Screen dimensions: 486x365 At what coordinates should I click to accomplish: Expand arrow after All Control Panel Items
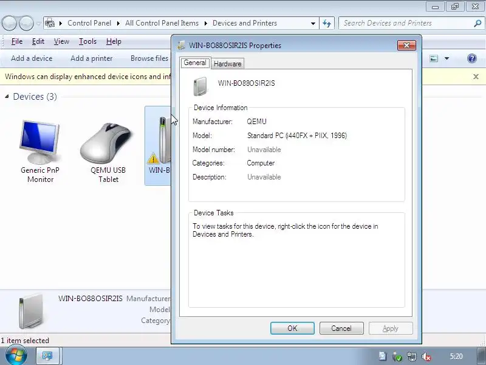205,23
